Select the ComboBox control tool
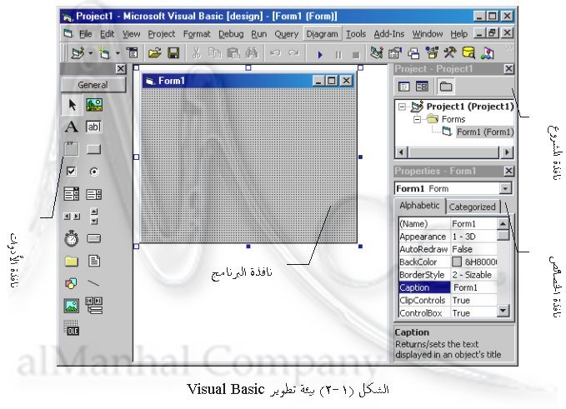This screenshot has width=566, height=409. [x=72, y=194]
